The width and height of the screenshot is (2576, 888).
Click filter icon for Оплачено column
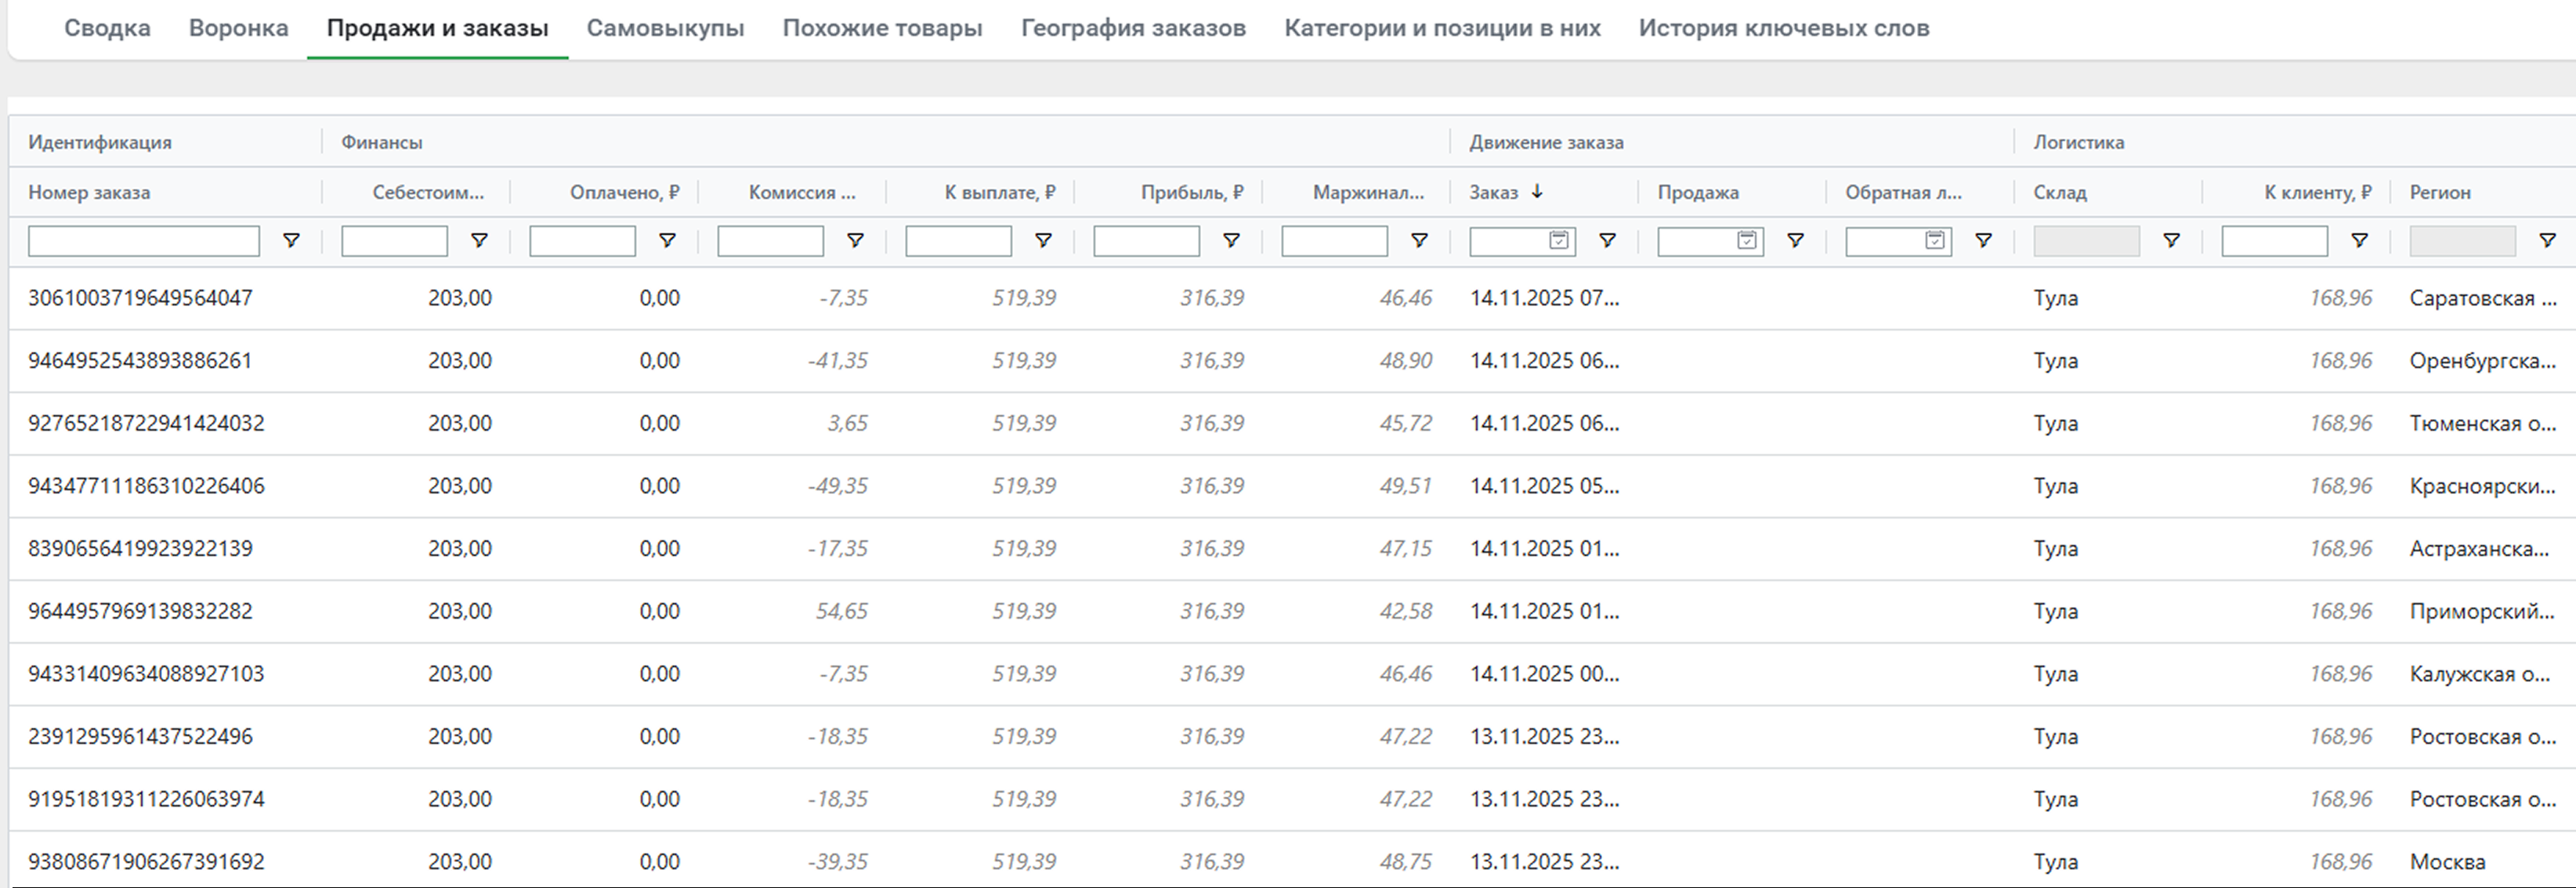click(667, 241)
